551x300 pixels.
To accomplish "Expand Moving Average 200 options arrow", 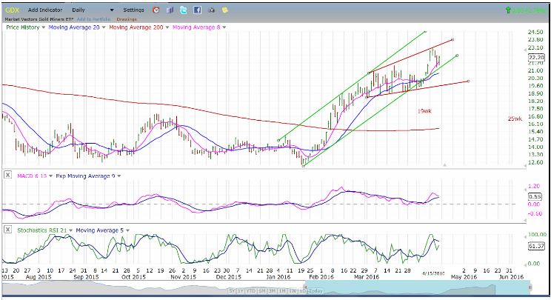I will [x=167, y=27].
